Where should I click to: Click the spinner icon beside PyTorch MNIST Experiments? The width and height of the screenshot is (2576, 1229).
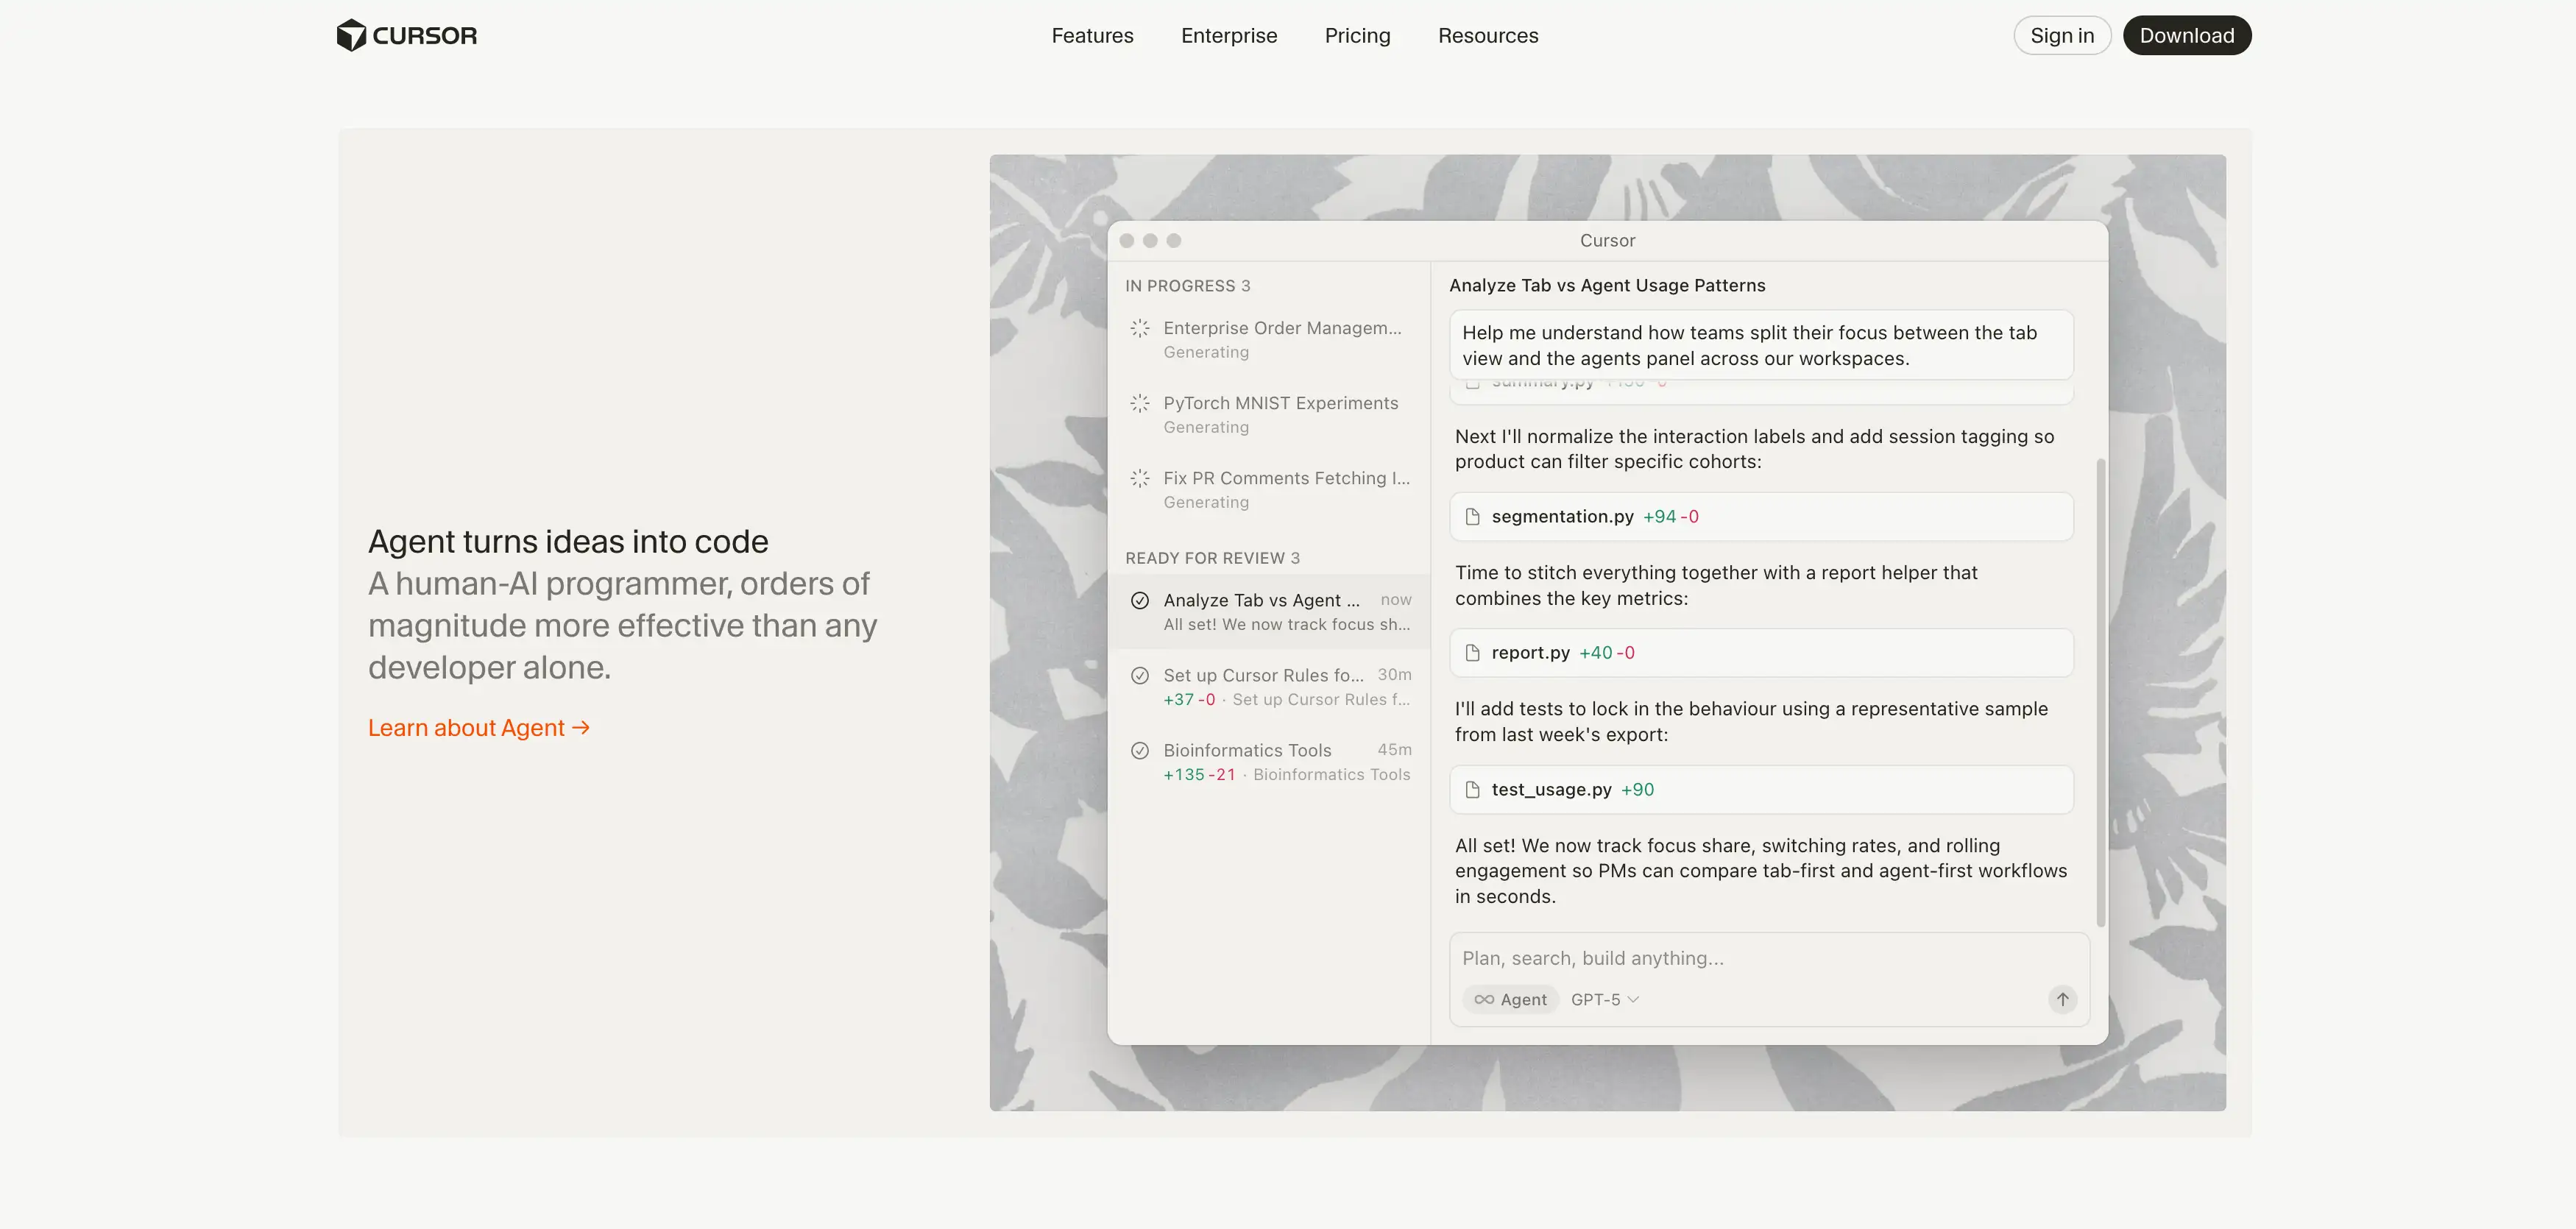point(1140,404)
